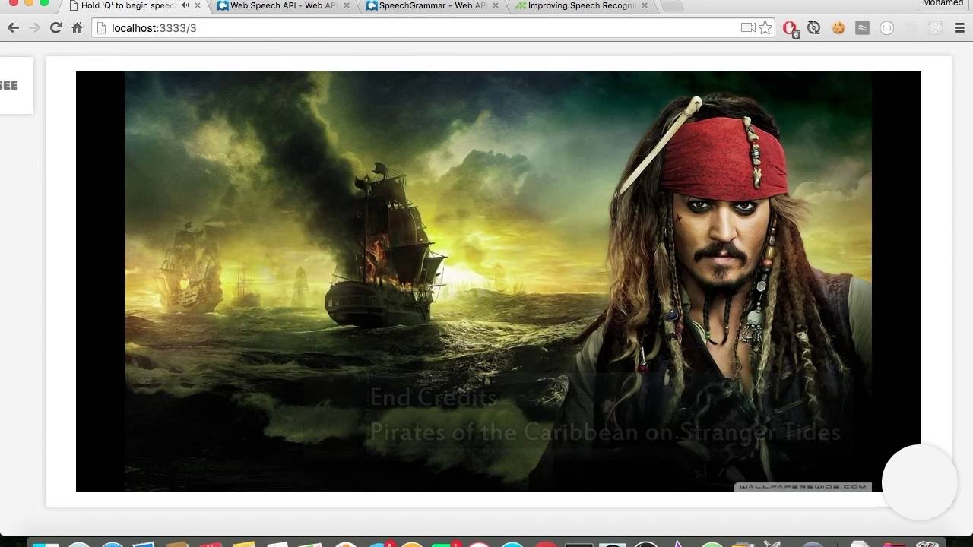The image size is (973, 547).
Task: Click the cookie extension icon
Action: 838,28
